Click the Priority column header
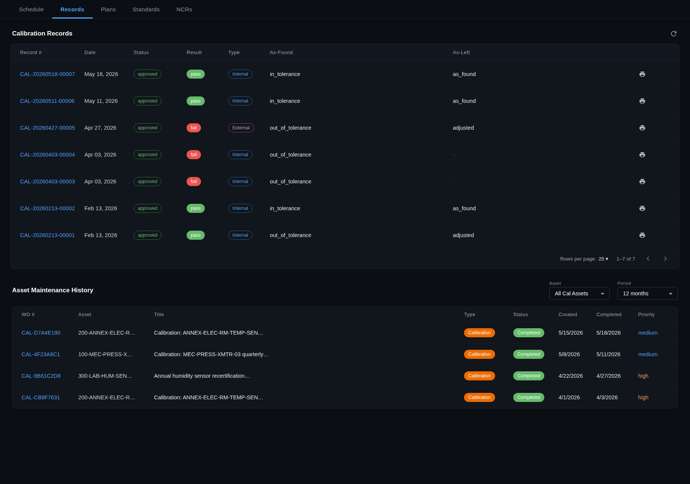Screen dimensions: 690x484 point(646,315)
